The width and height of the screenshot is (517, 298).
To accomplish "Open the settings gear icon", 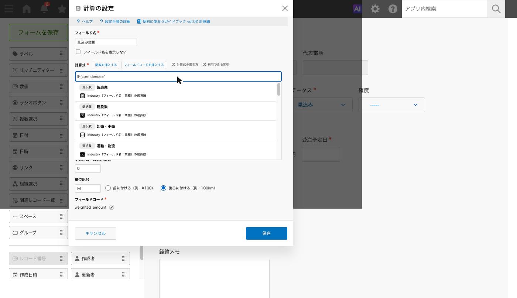I will (375, 9).
